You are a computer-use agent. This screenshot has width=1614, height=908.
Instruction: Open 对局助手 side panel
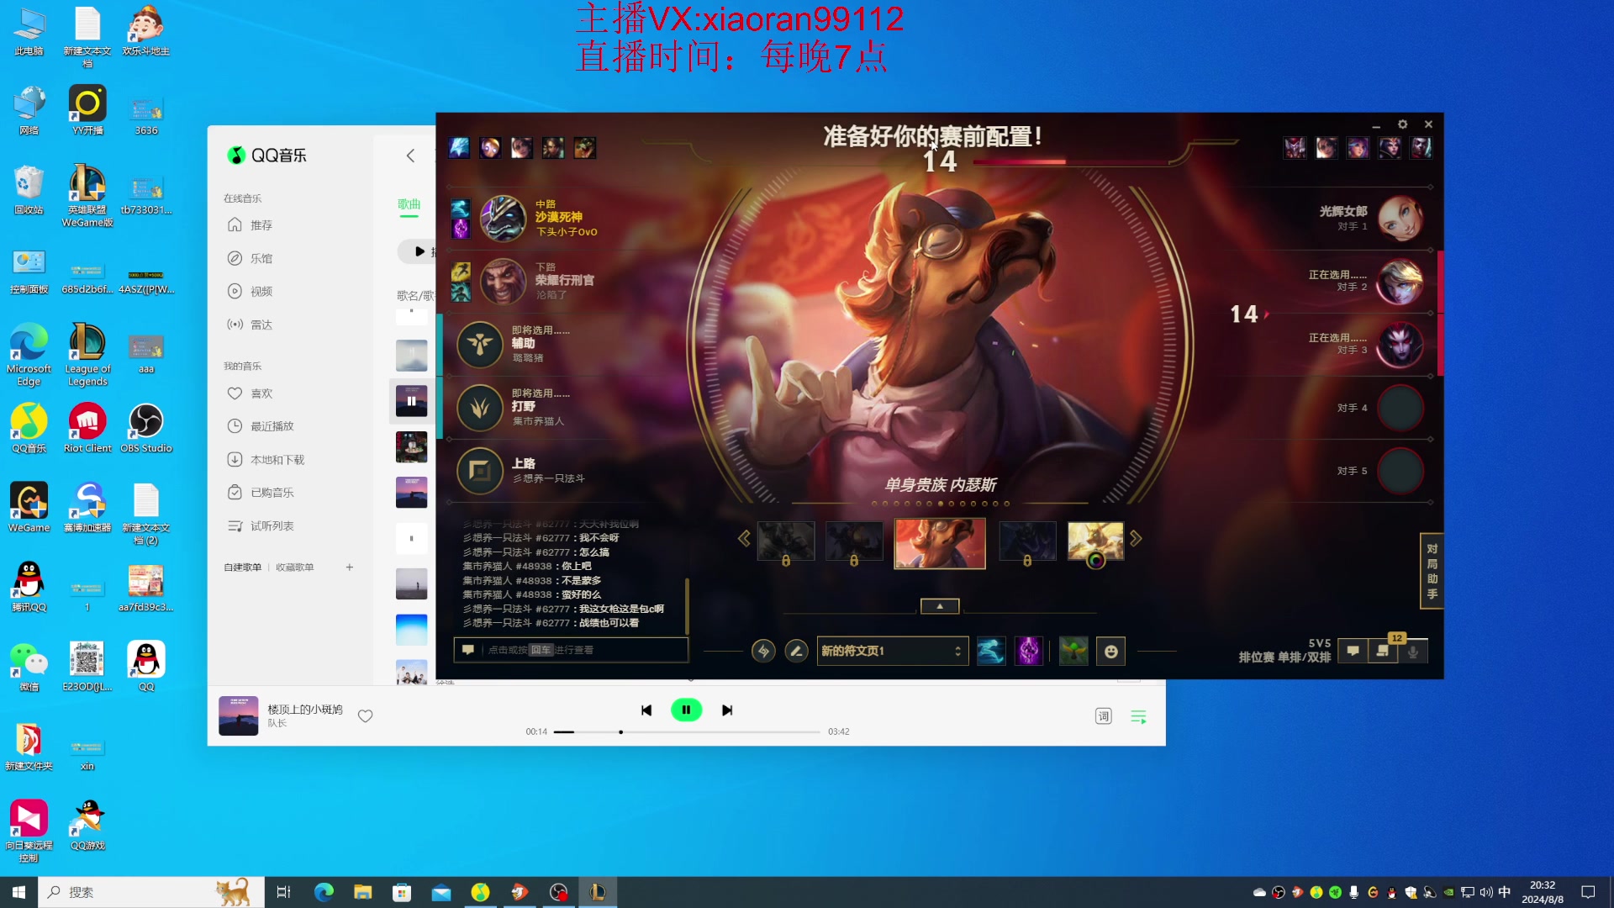click(x=1432, y=571)
